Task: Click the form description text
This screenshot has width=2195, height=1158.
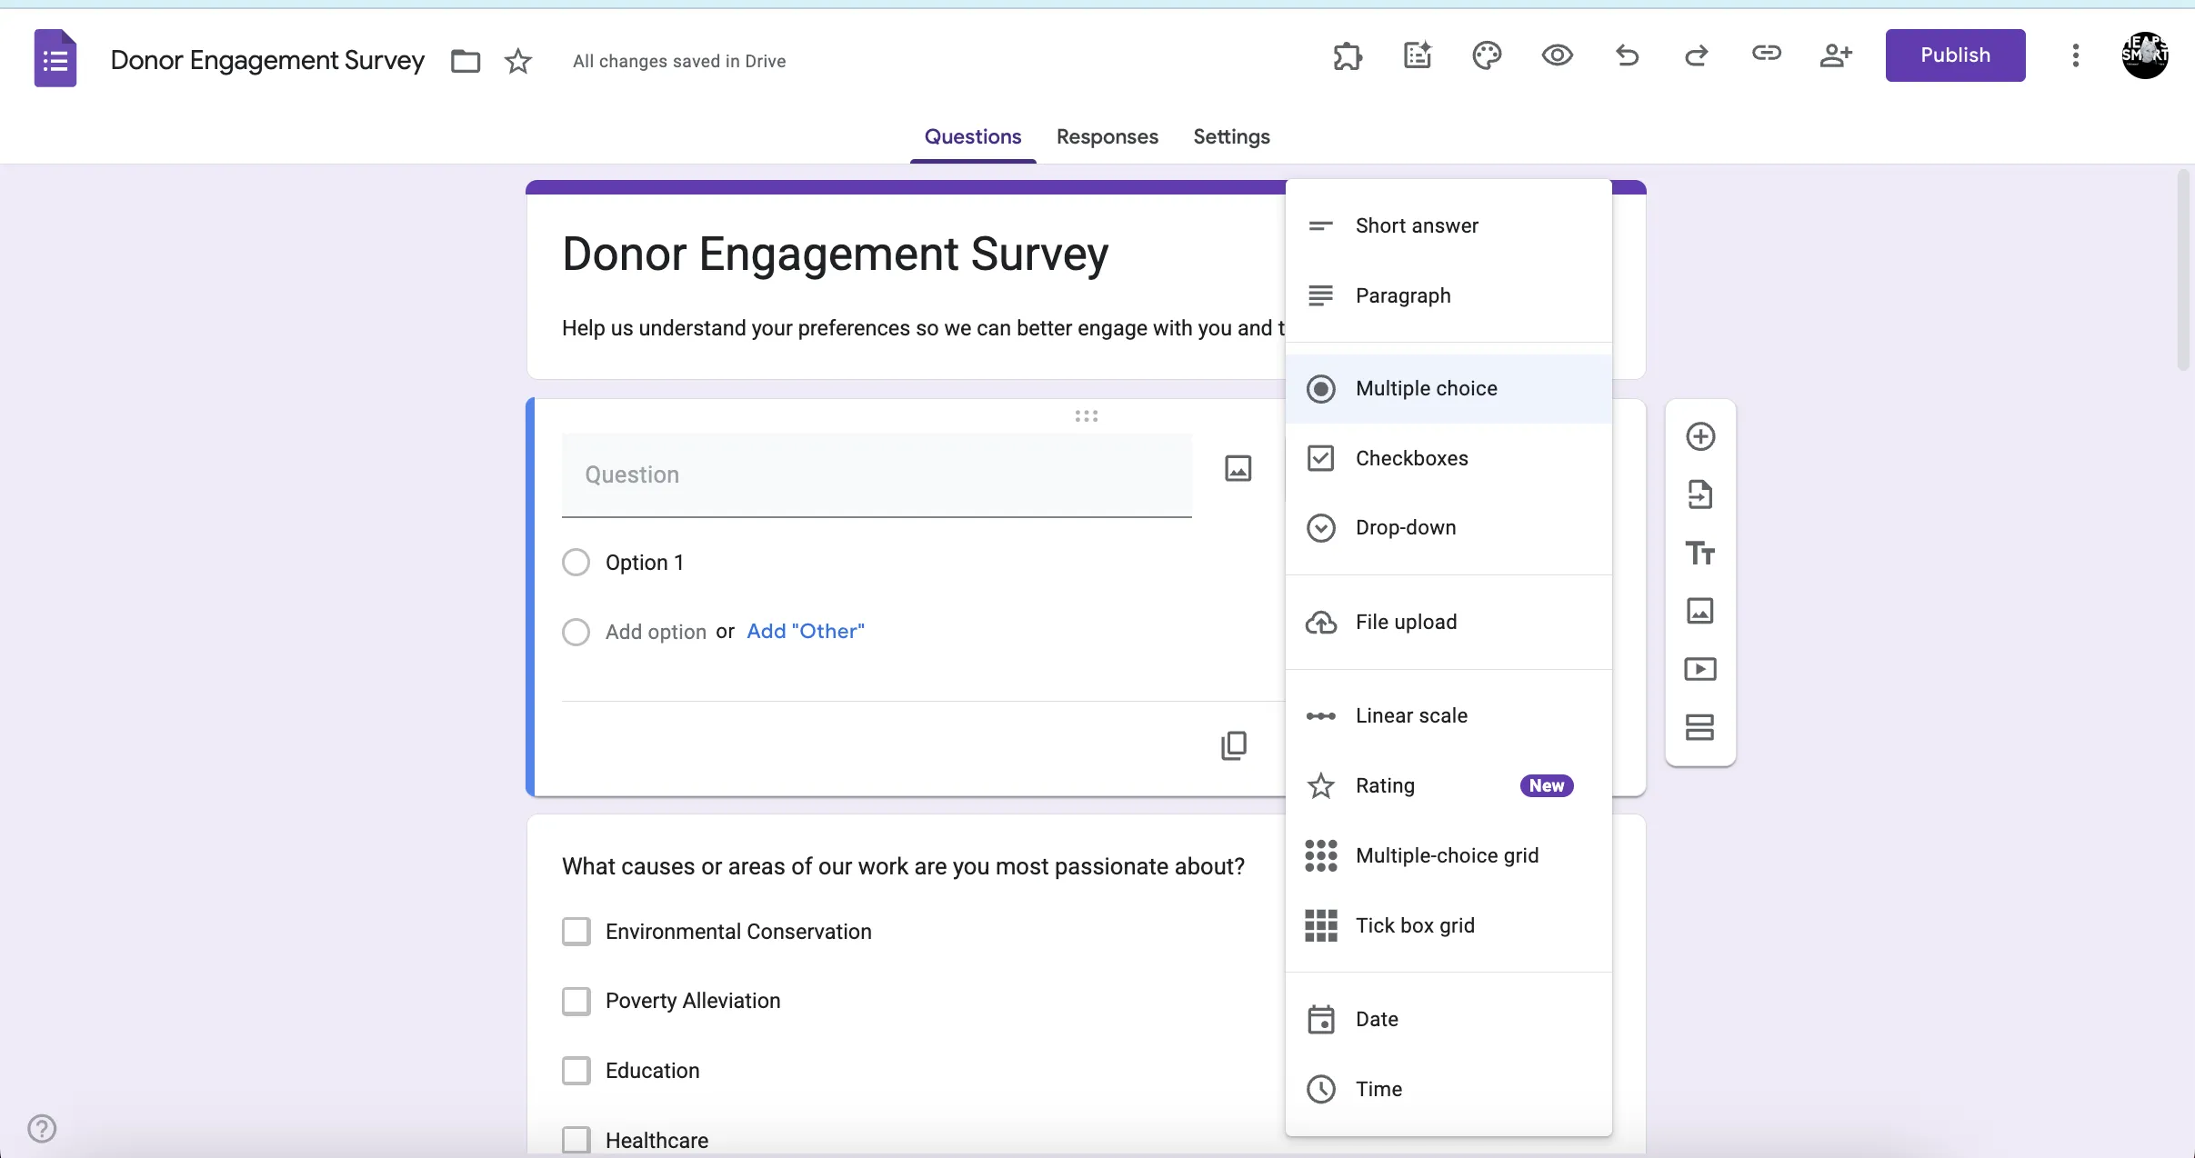Action: point(923,328)
